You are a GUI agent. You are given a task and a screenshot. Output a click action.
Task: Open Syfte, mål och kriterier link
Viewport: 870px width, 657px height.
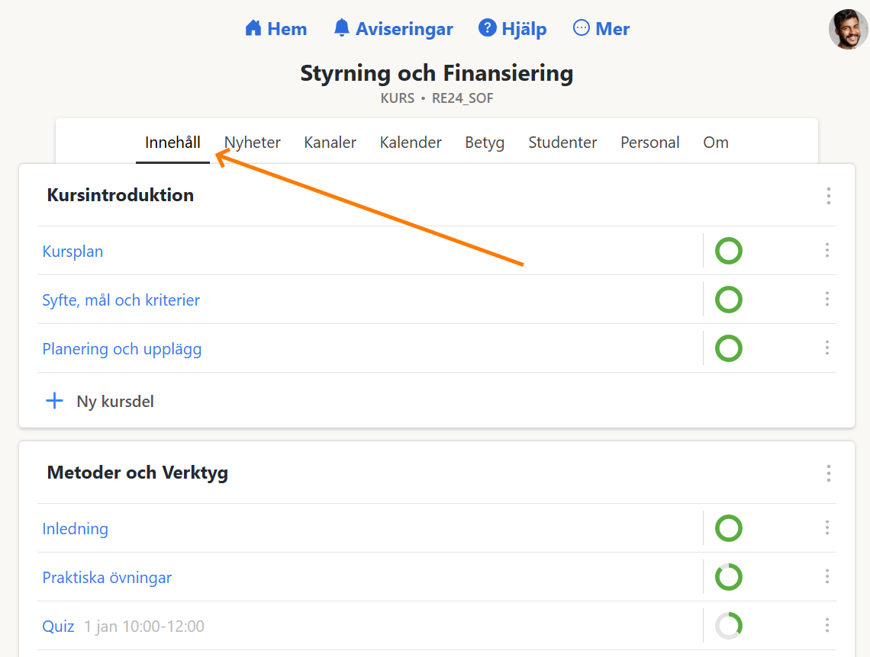click(x=121, y=300)
